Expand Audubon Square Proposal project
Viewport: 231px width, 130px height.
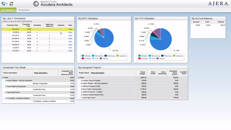(81, 81)
